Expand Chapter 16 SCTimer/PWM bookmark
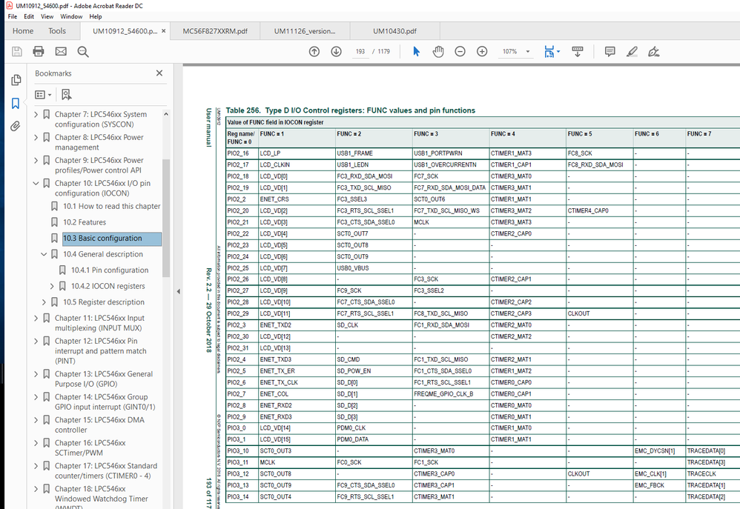Screen dimensions: 740x509 tap(36, 443)
